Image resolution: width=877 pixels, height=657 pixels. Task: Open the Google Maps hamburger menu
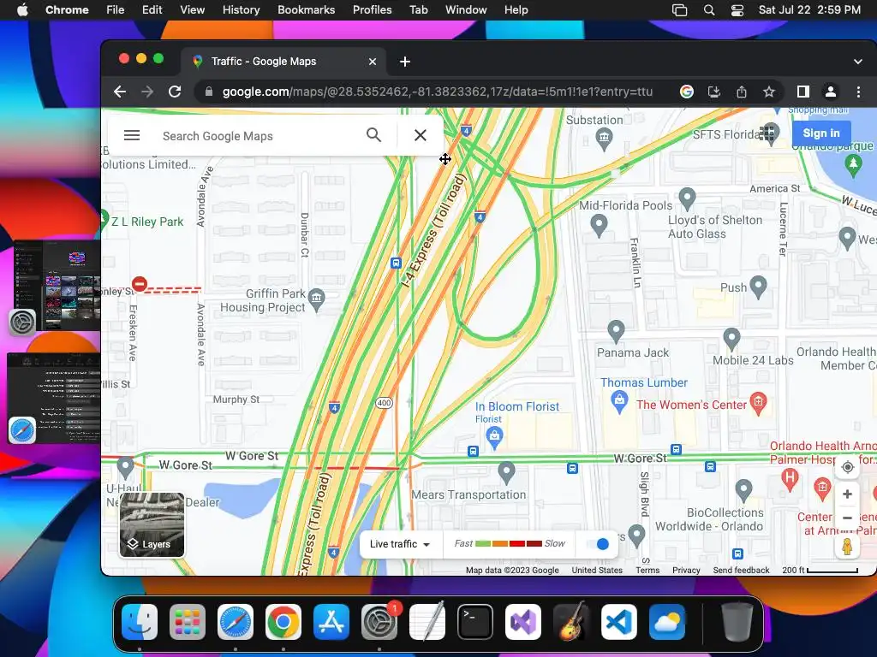pos(131,135)
